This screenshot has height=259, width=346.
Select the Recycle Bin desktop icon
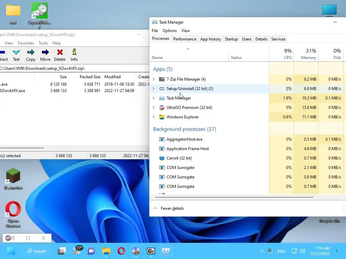point(329,221)
